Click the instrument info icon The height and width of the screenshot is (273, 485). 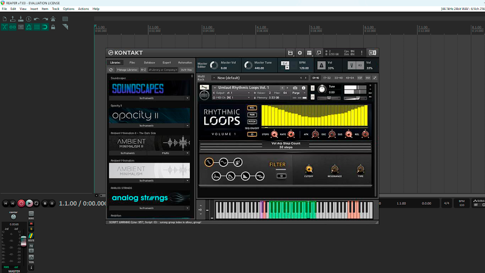[x=304, y=88]
